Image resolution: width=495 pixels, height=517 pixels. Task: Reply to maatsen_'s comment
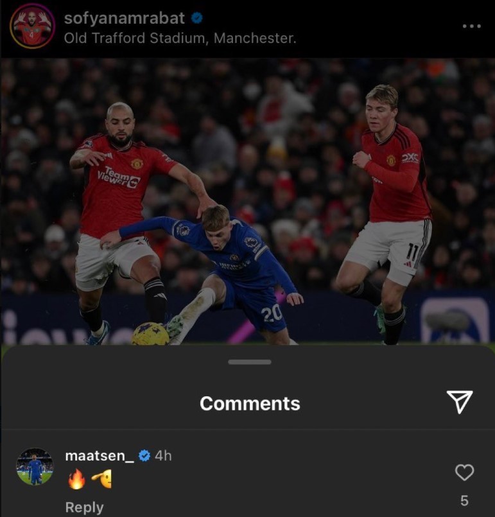coord(84,507)
